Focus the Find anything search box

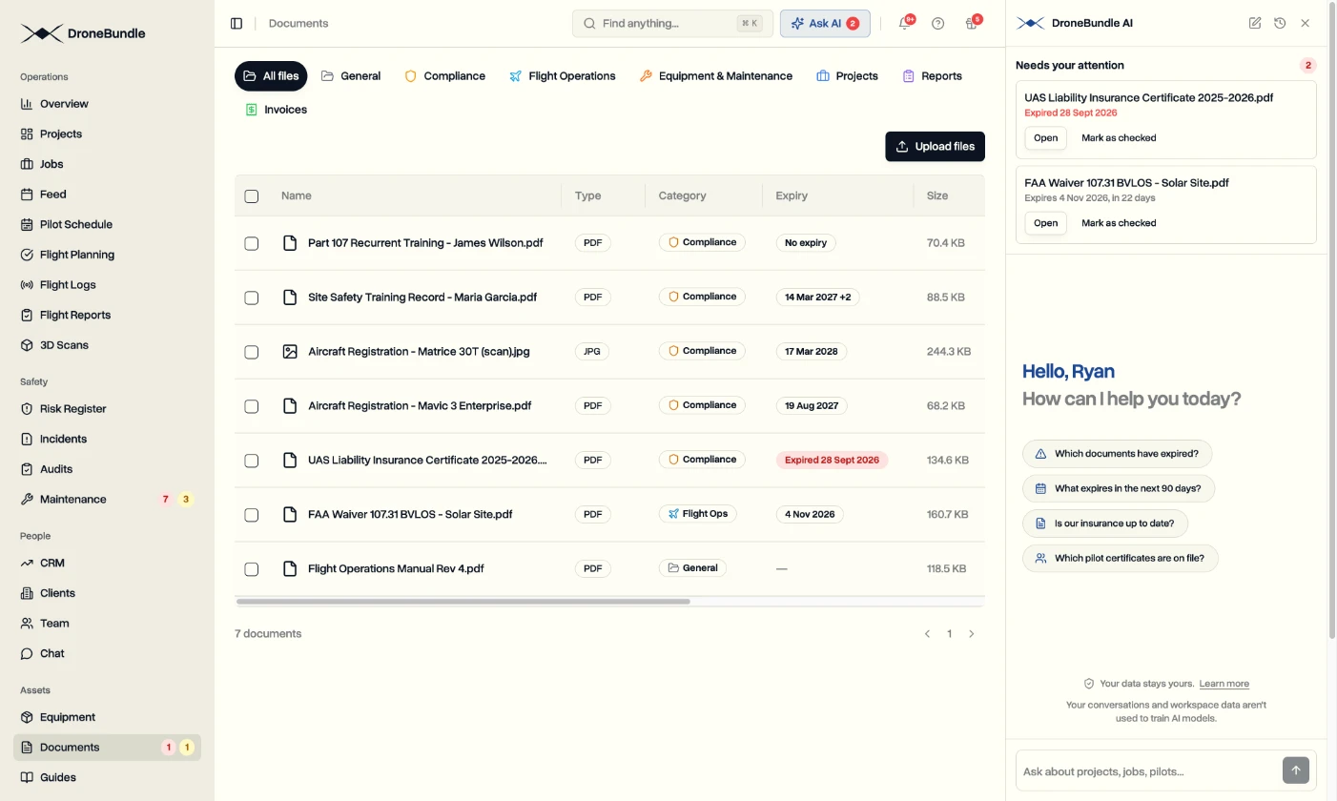point(672,24)
